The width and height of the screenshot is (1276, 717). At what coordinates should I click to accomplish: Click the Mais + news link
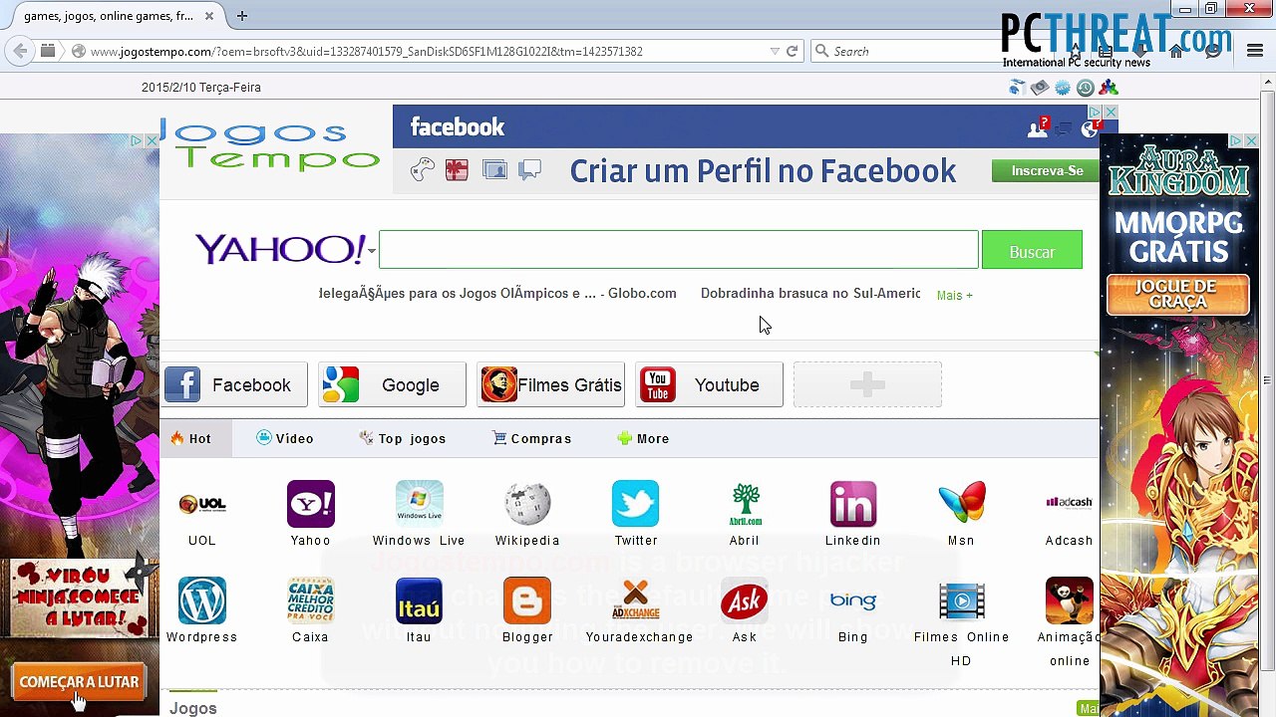pos(954,295)
